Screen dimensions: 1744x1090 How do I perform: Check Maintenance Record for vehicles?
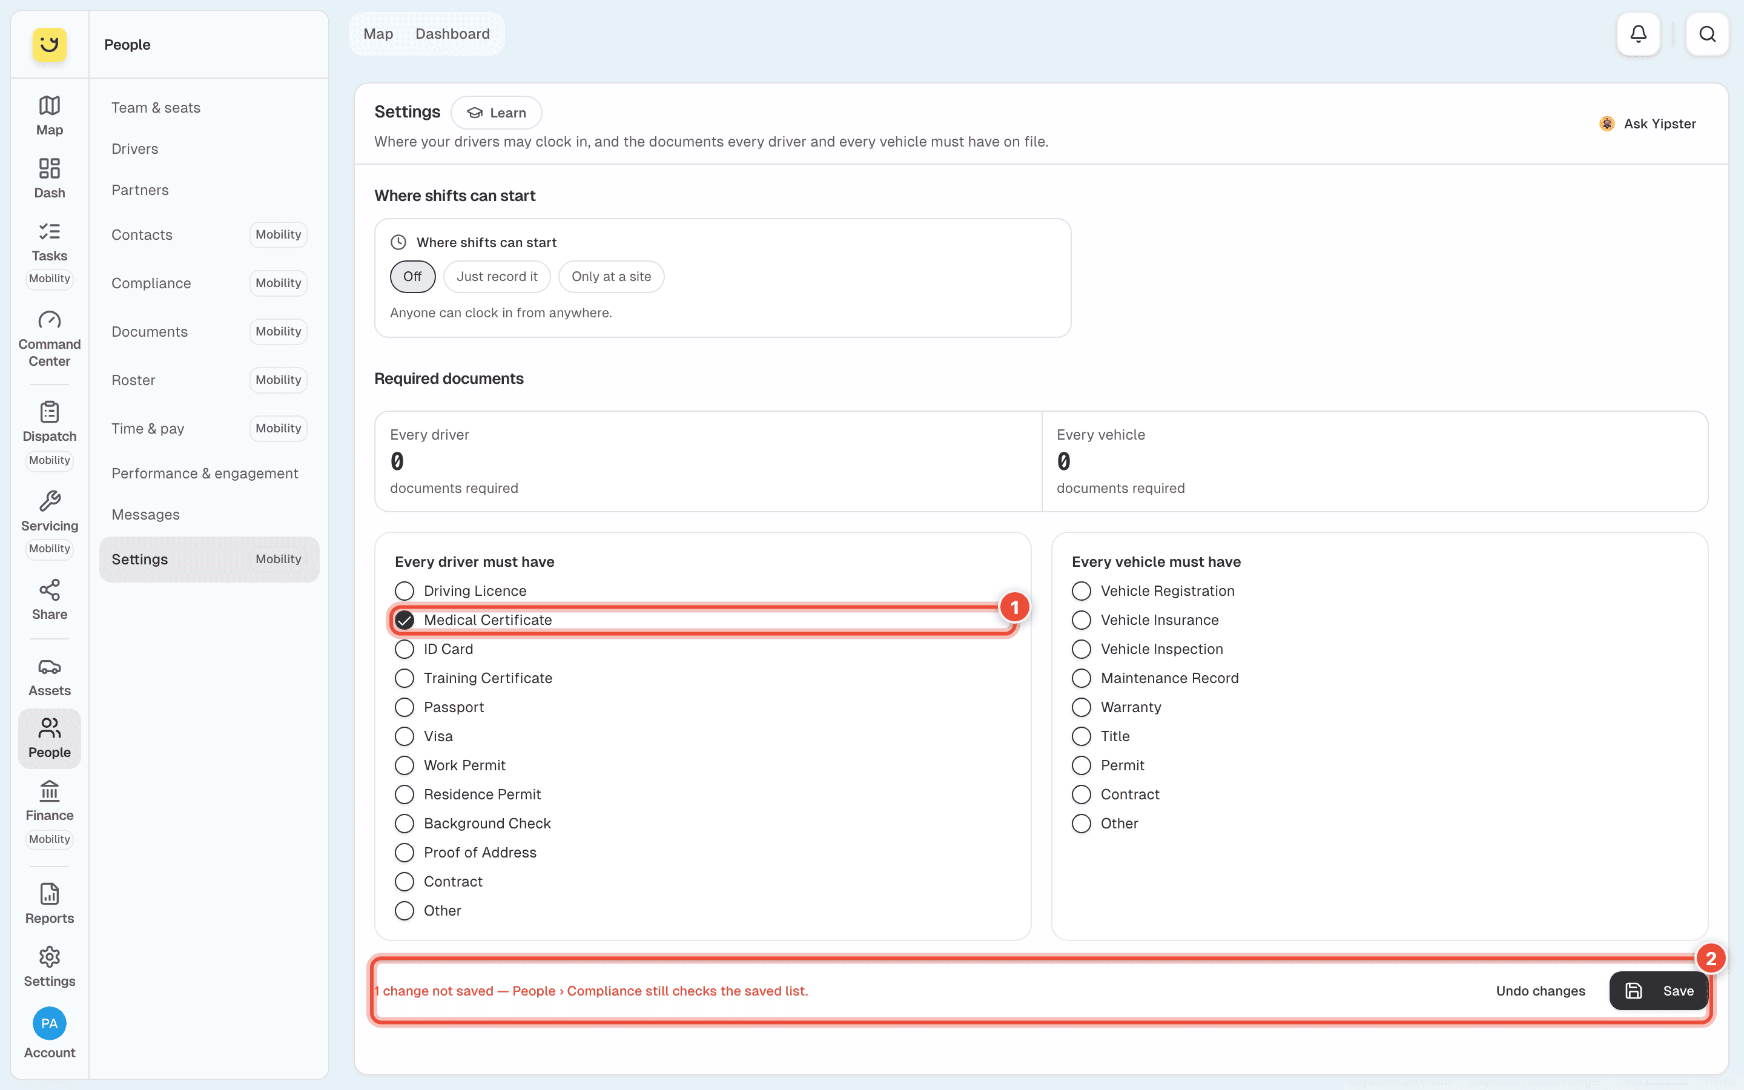click(1081, 678)
